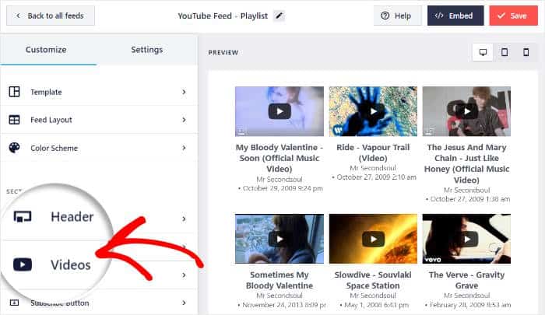This screenshot has height=315, width=545.
Task: Click the red Save button
Action: coord(512,16)
